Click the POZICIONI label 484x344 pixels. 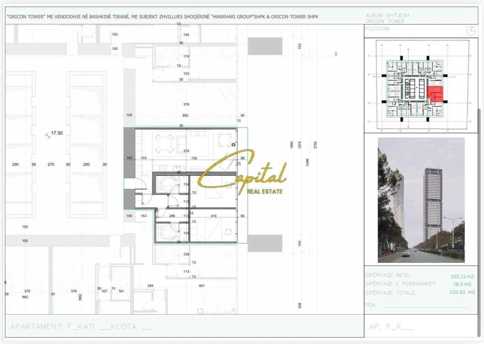point(377,29)
